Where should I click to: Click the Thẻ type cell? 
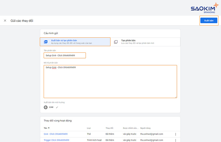(89, 134)
